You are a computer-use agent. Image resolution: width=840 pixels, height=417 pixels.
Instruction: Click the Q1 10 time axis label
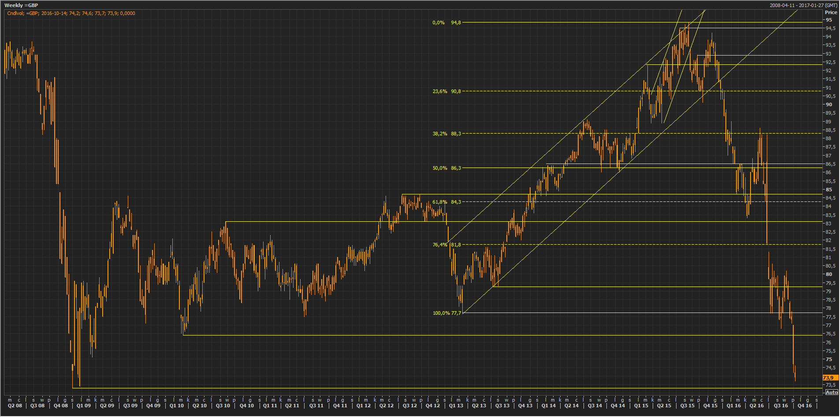[x=176, y=406]
